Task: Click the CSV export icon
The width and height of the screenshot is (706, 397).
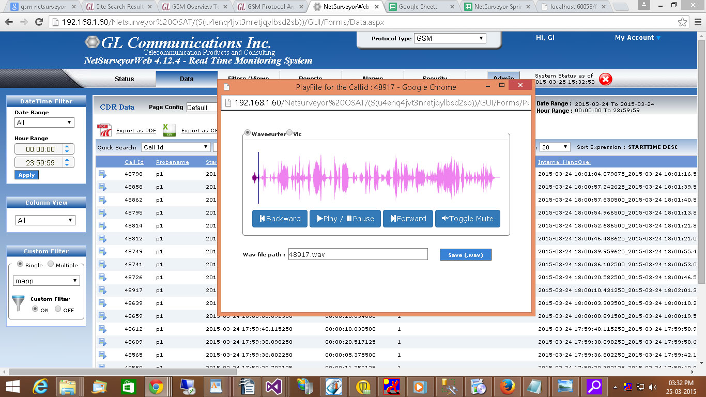Action: (x=169, y=130)
